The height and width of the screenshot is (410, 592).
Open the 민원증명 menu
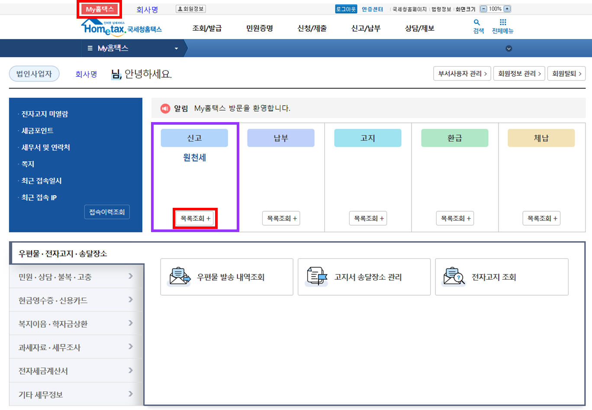point(260,28)
